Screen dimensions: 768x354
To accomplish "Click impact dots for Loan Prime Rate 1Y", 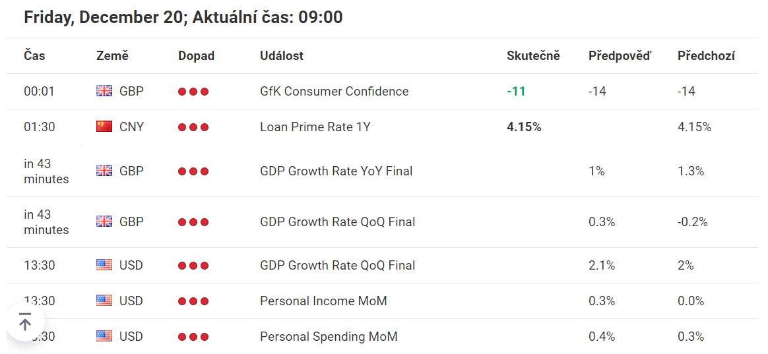I will [193, 127].
